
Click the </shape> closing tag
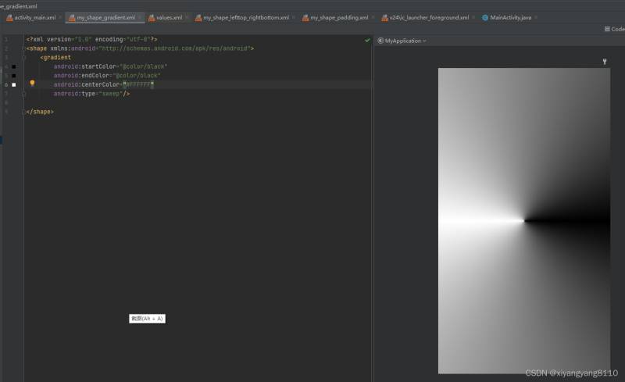[x=40, y=112]
